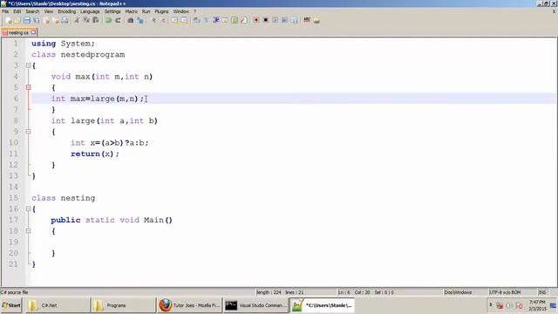Toggle synchronized horizontal scrolling
Image resolution: width=558 pixels, height=314 pixels.
(x=184, y=20)
